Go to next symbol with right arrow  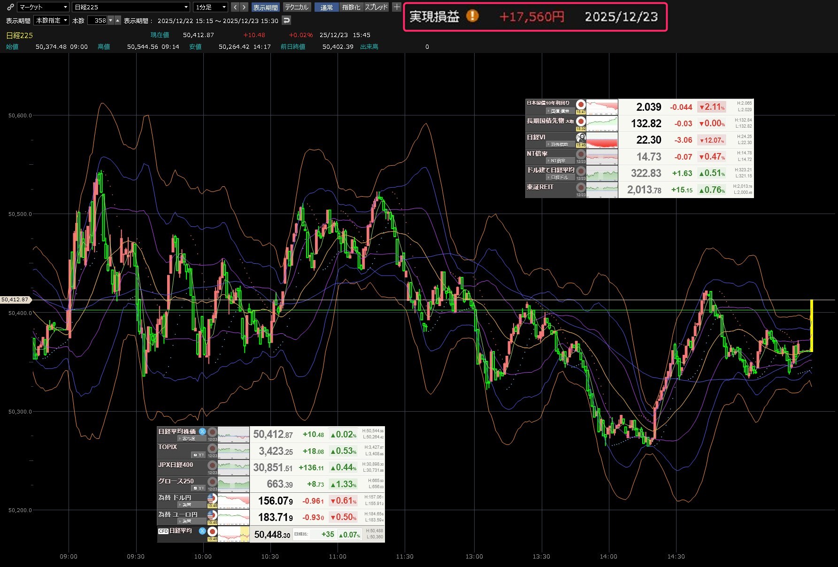244,7
